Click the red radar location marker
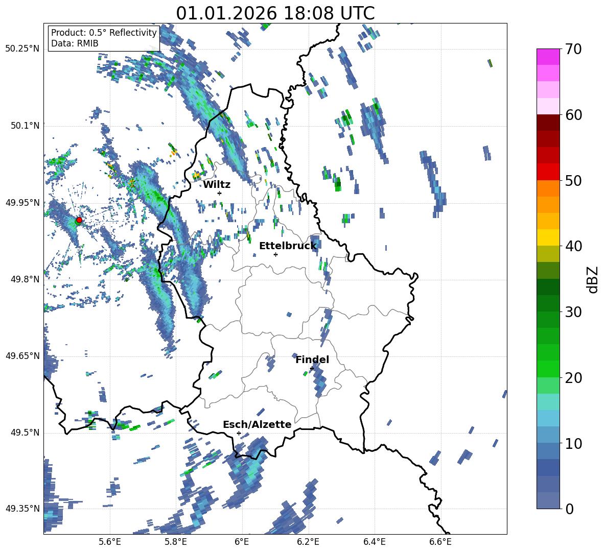 [x=79, y=220]
